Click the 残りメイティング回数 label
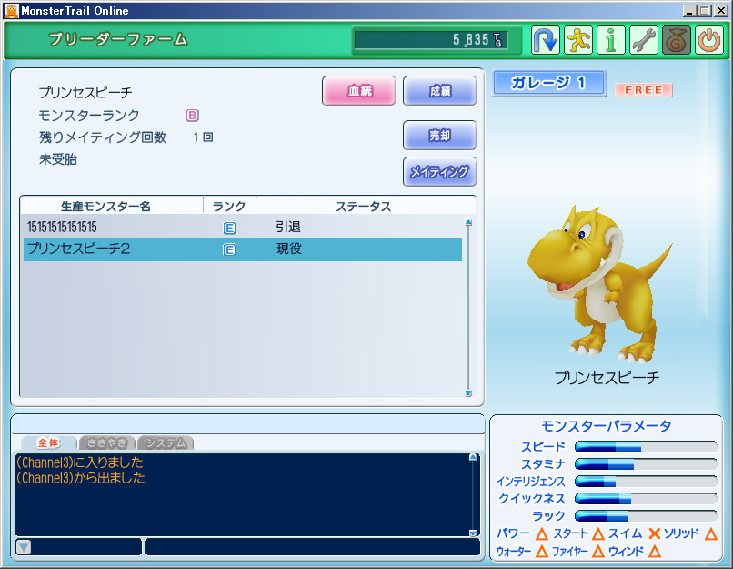Viewport: 733px width, 569px height. (x=103, y=137)
